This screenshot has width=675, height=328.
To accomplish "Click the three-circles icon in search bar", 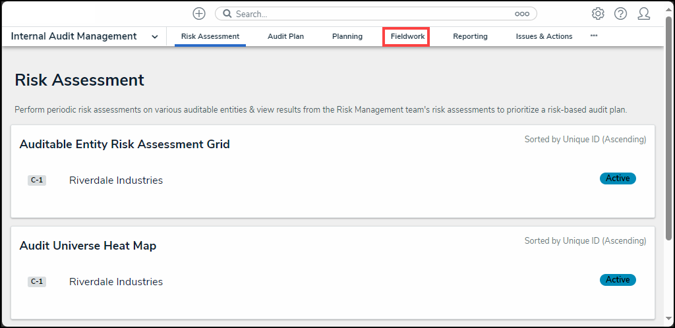I will tap(522, 14).
